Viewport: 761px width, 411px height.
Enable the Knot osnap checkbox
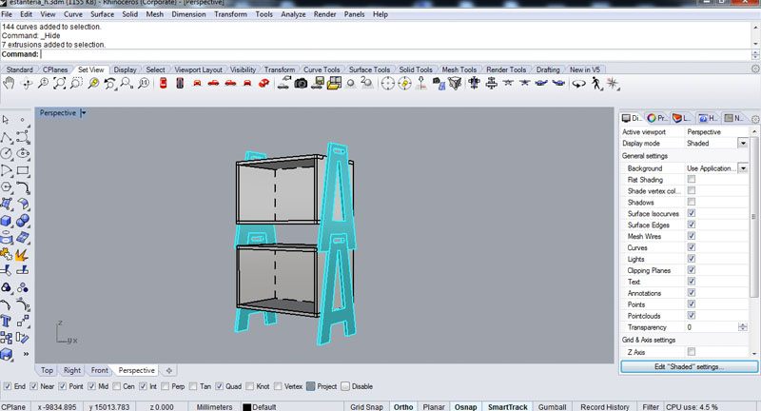pyautogui.click(x=249, y=386)
